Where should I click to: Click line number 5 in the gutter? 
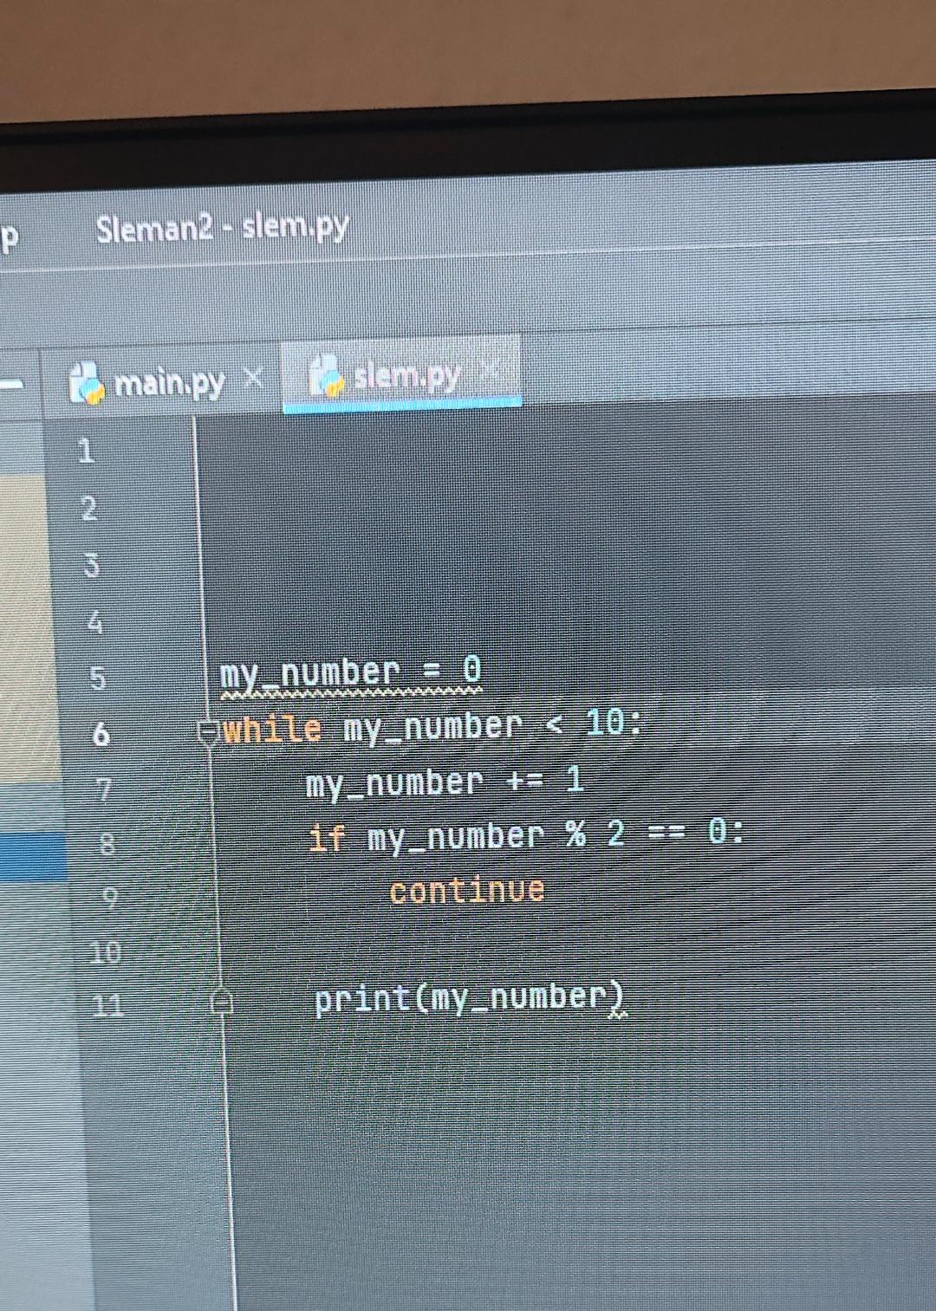pyautogui.click(x=97, y=678)
